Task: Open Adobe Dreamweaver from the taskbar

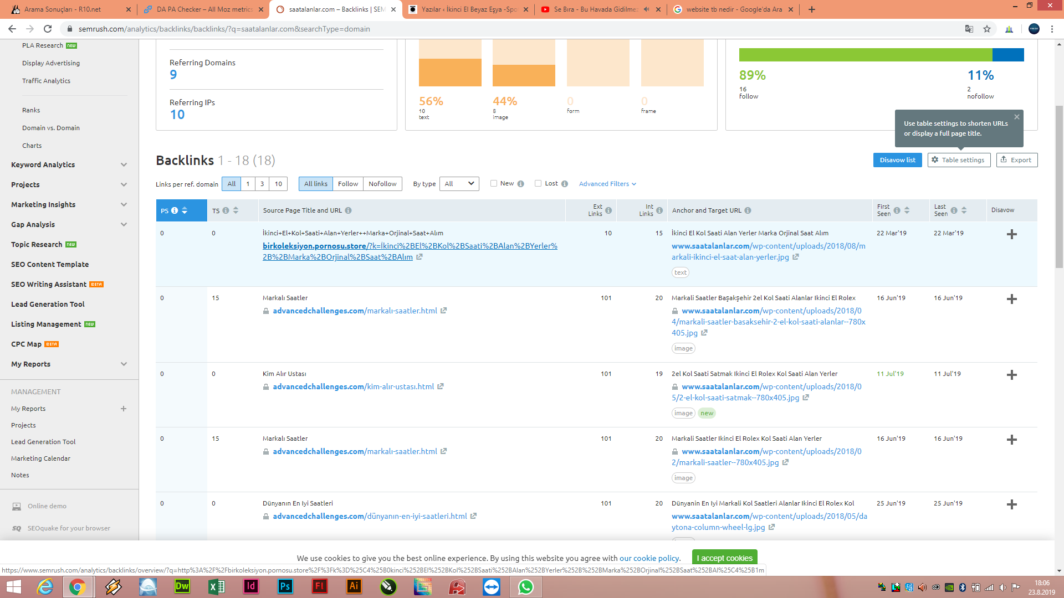Action: pos(182,586)
